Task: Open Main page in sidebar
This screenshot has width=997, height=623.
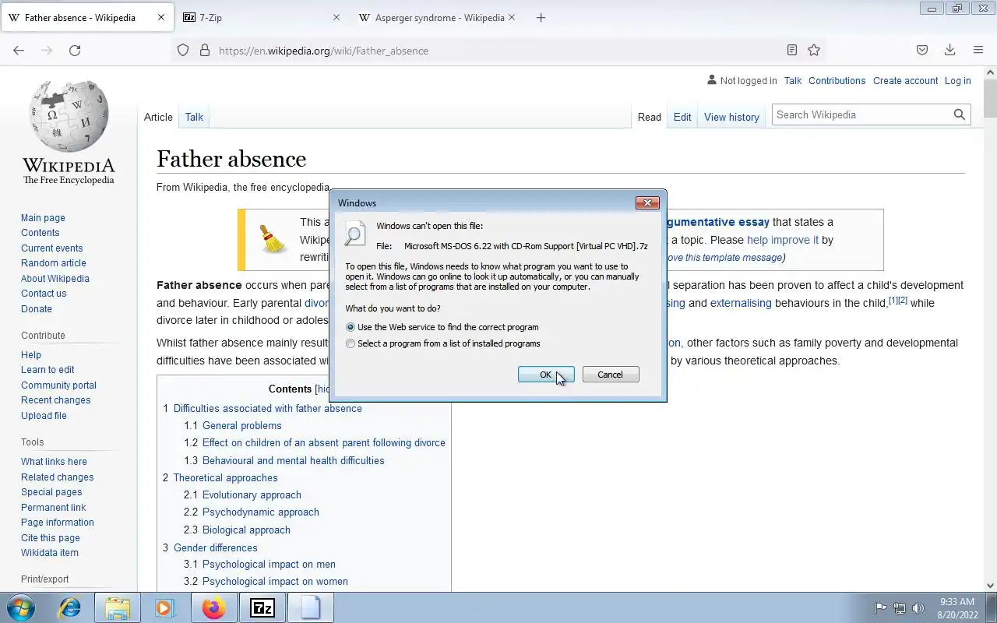Action: point(43,218)
